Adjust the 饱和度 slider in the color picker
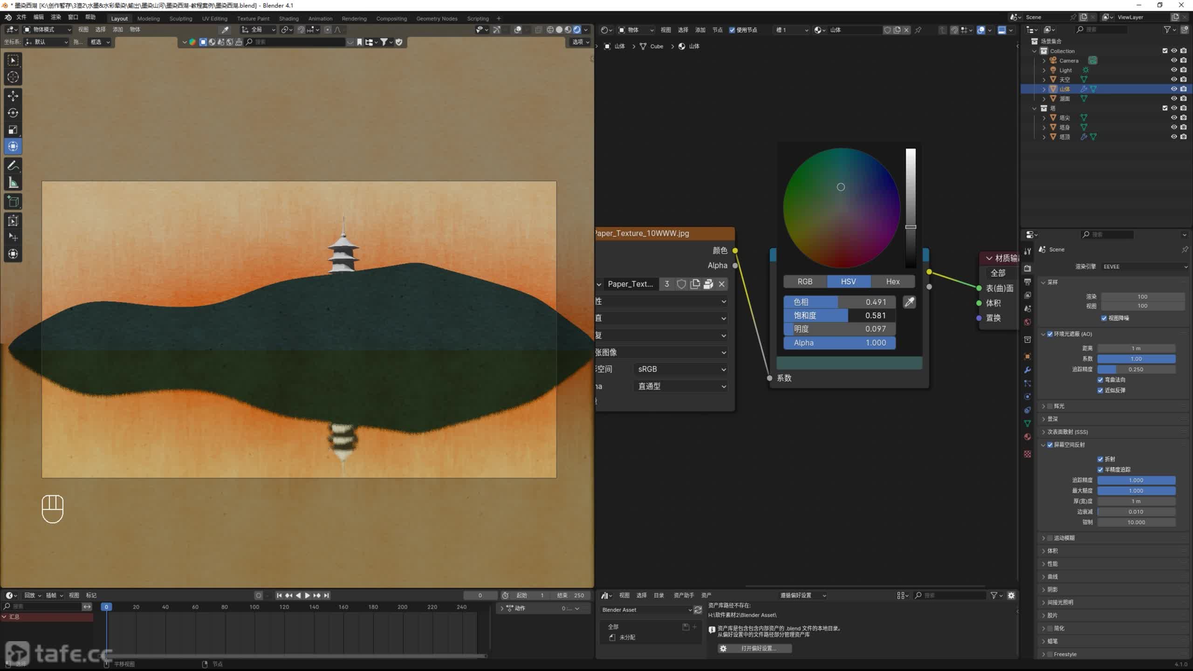The height and width of the screenshot is (671, 1193). (x=839, y=315)
